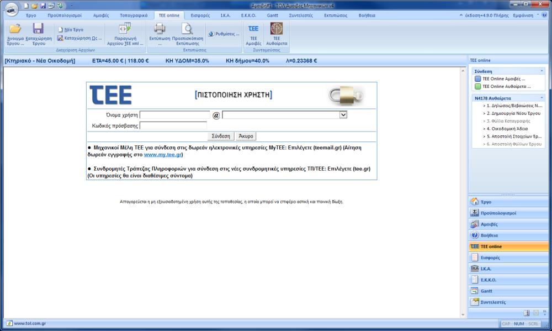The height and width of the screenshot is (331, 552).
Task: Open the round application menu button
Action: pos(12,9)
